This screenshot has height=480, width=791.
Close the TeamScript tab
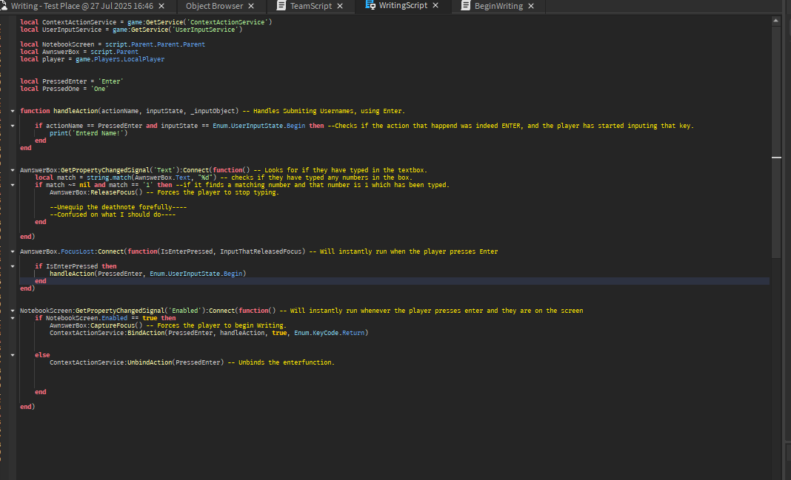[x=340, y=6]
